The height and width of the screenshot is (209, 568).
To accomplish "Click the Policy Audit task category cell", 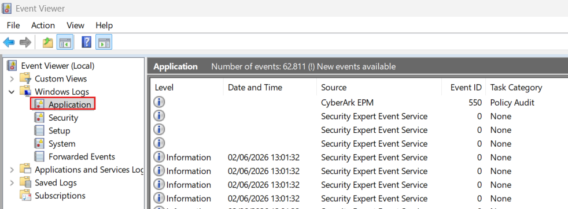I will click(512, 103).
